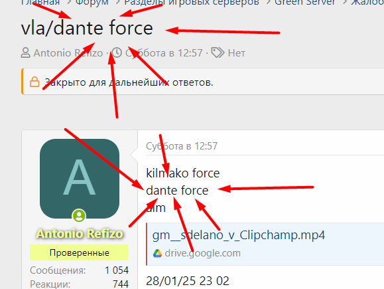
Task: Click the date text 28/01/25 23 02
Action: [x=187, y=281]
